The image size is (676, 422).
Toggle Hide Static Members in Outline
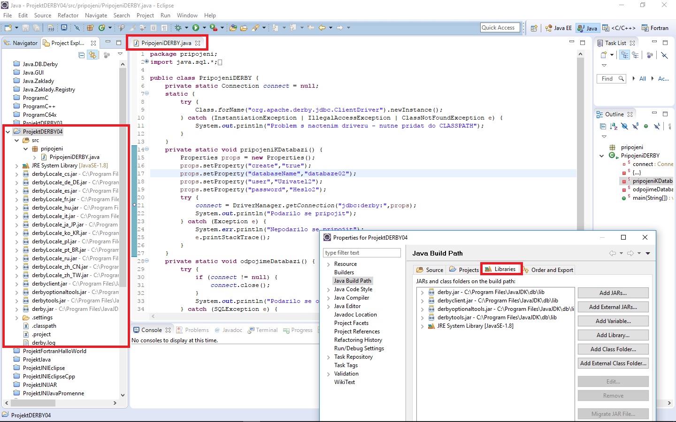click(x=635, y=126)
